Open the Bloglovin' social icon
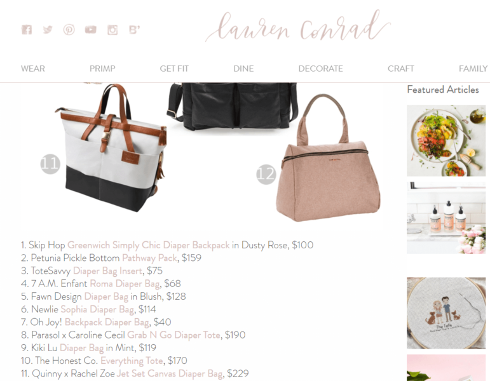 click(134, 30)
